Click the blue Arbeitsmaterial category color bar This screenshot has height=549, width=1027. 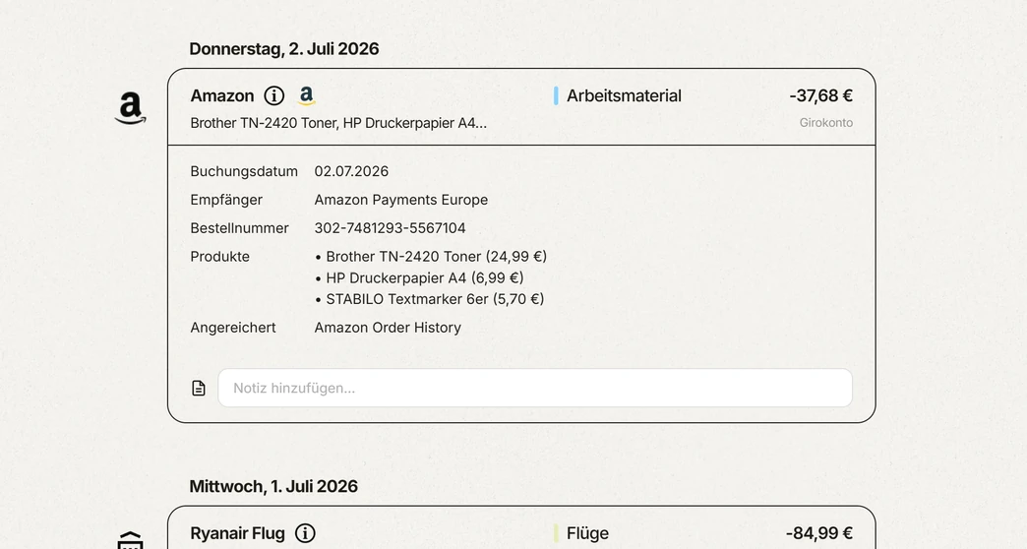pos(556,95)
